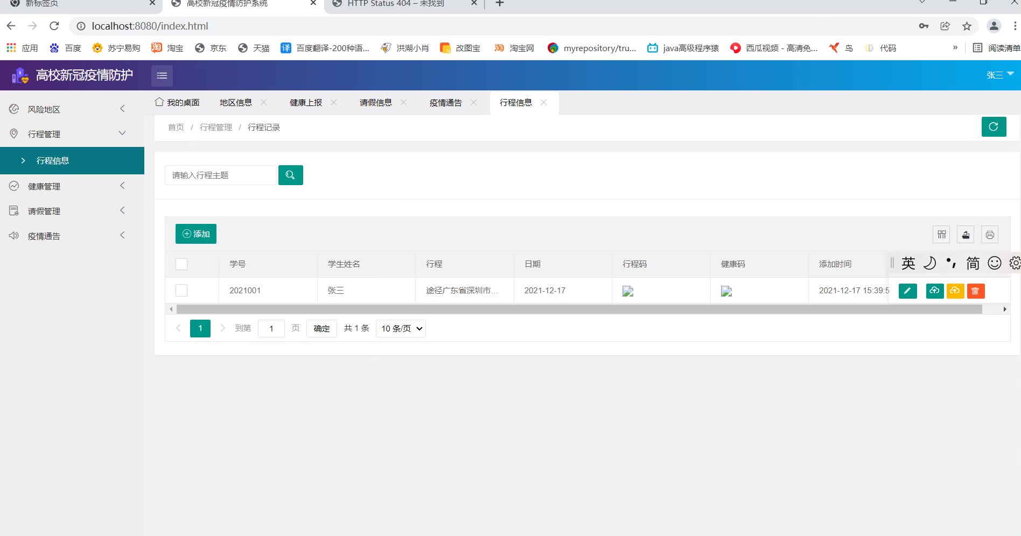Switch to the 地区信息 tab
This screenshot has height=536, width=1021.
[x=236, y=102]
